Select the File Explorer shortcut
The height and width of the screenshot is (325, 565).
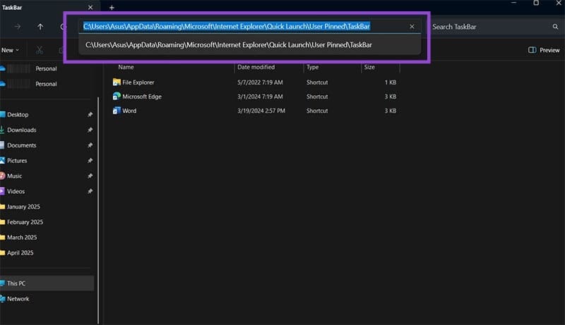coord(138,82)
